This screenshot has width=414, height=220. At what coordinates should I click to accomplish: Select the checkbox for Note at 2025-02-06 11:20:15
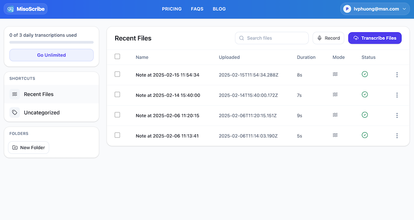coord(117,115)
